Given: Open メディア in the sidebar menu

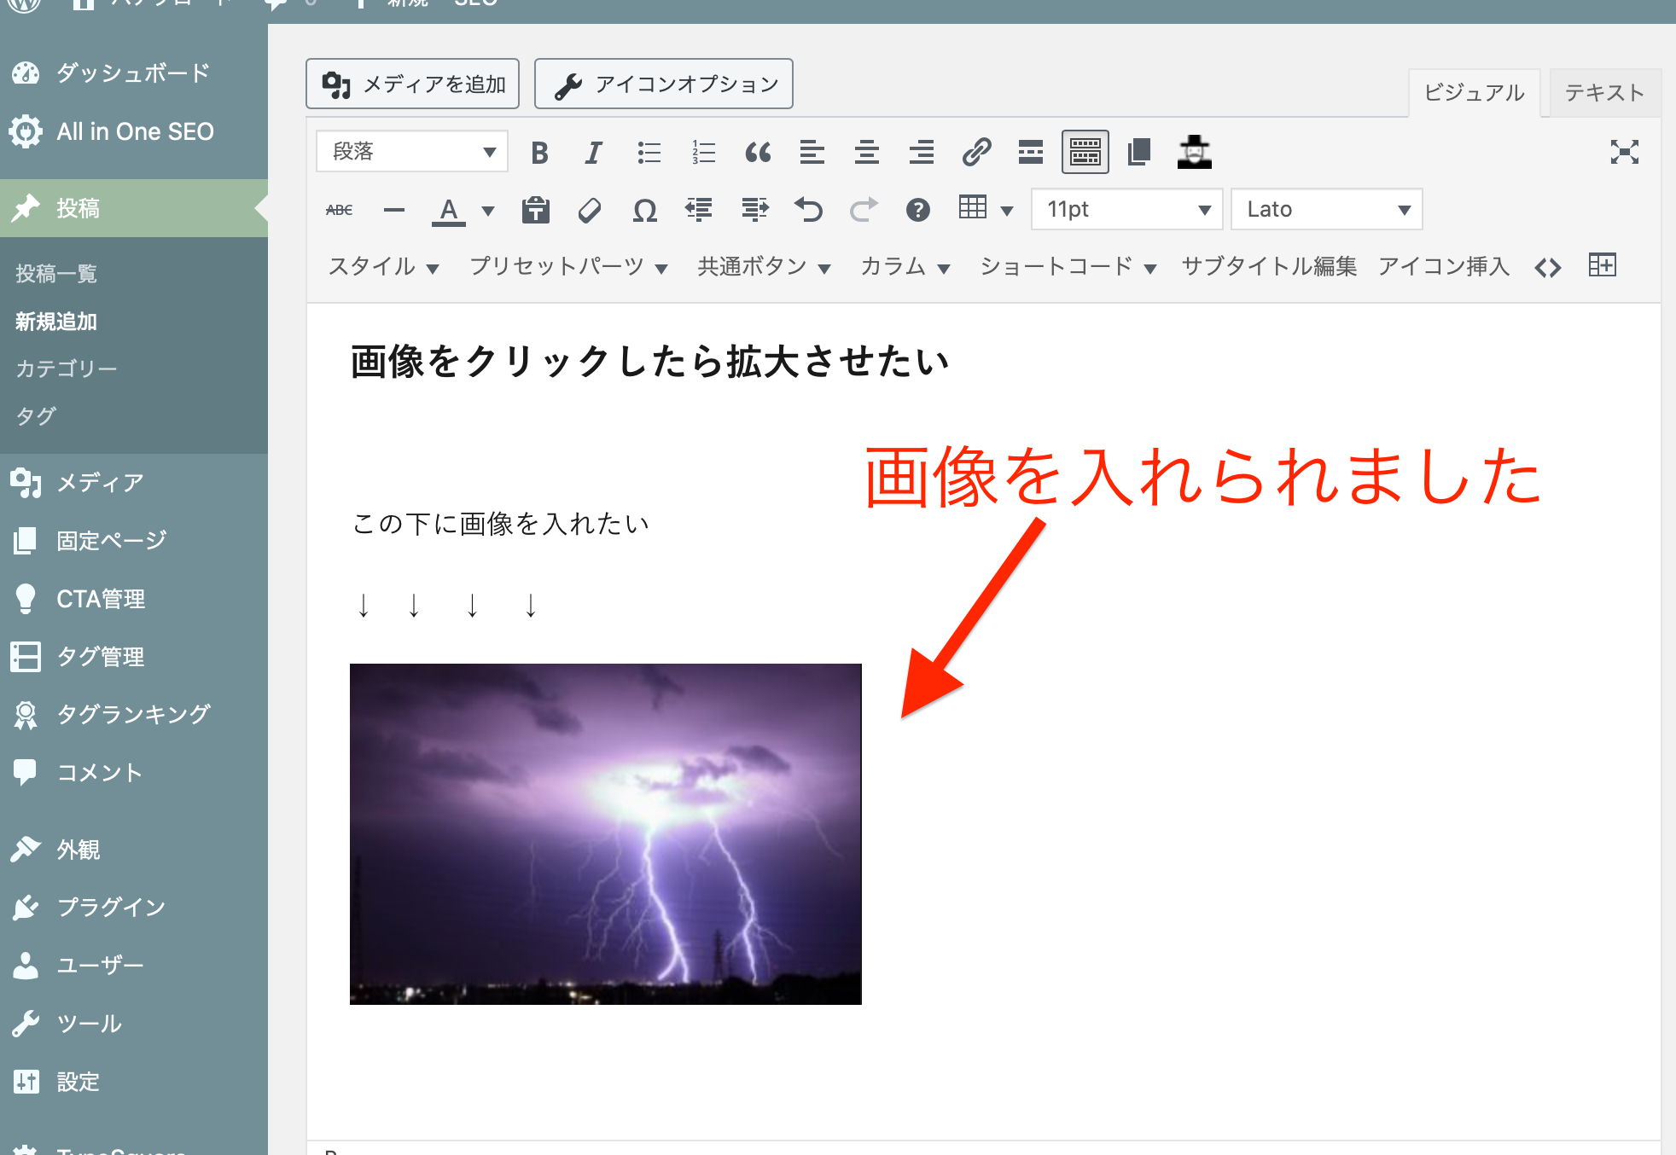Looking at the screenshot, I should 99,483.
